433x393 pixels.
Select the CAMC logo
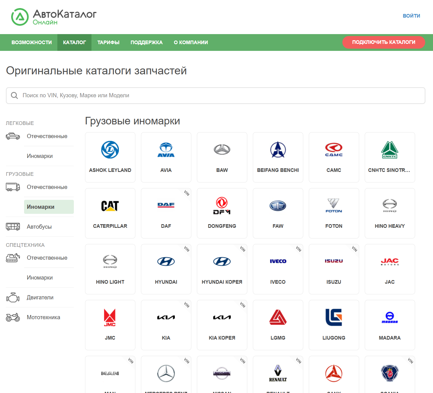(x=334, y=150)
